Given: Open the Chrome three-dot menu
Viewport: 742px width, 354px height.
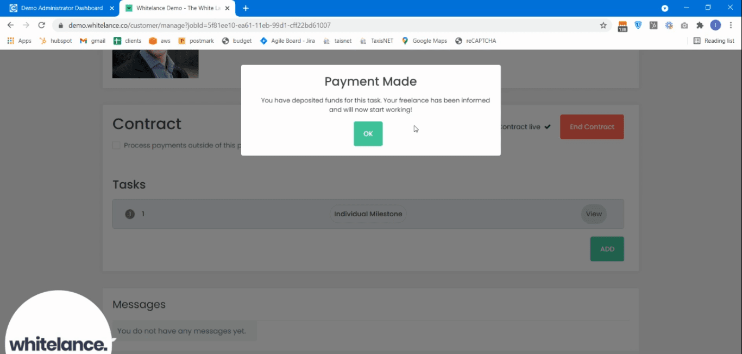Looking at the screenshot, I should [x=731, y=25].
